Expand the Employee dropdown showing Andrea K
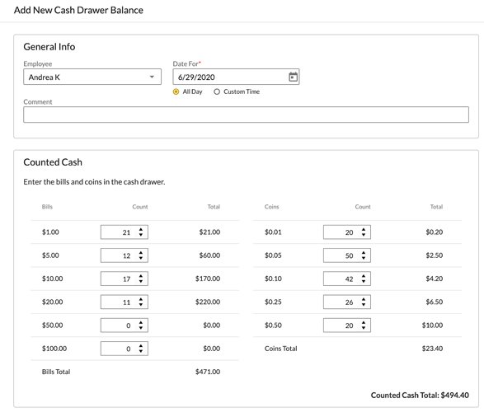This screenshot has width=484, height=412. pyautogui.click(x=92, y=77)
